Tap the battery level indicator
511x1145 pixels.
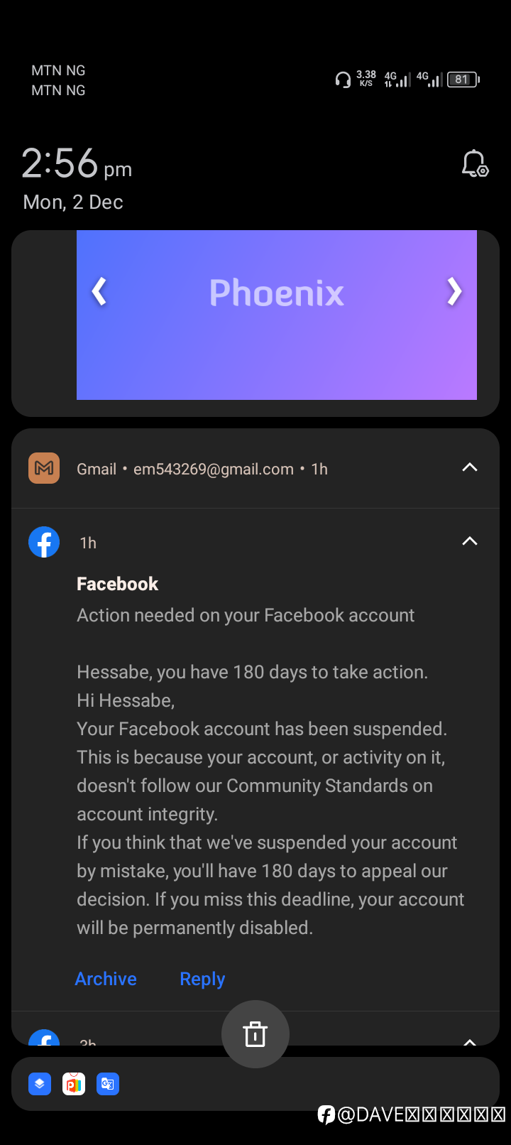point(463,80)
